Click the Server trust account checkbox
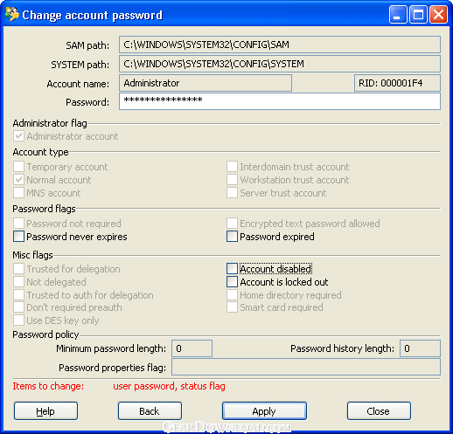The height and width of the screenshot is (434, 453). click(x=232, y=193)
